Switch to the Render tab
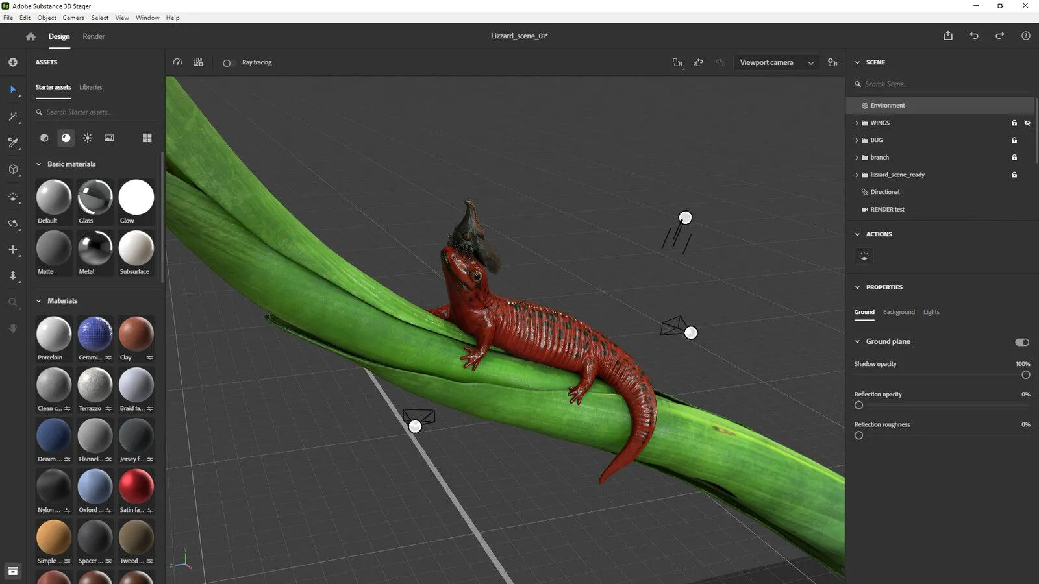Image resolution: width=1039 pixels, height=584 pixels. click(x=94, y=36)
